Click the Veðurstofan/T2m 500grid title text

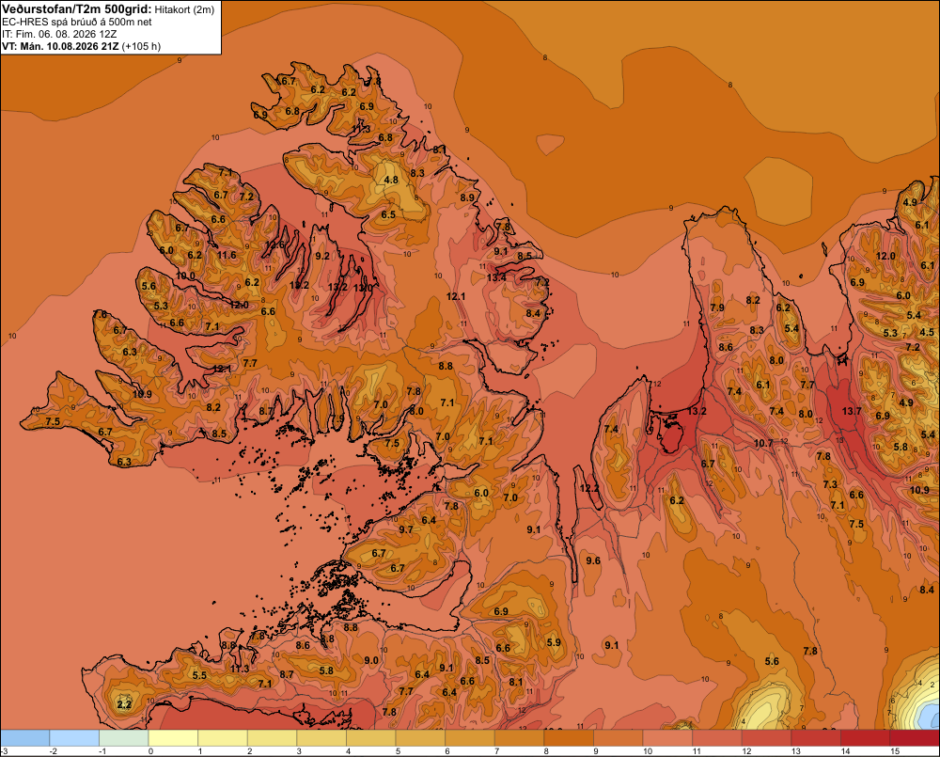[76, 9]
